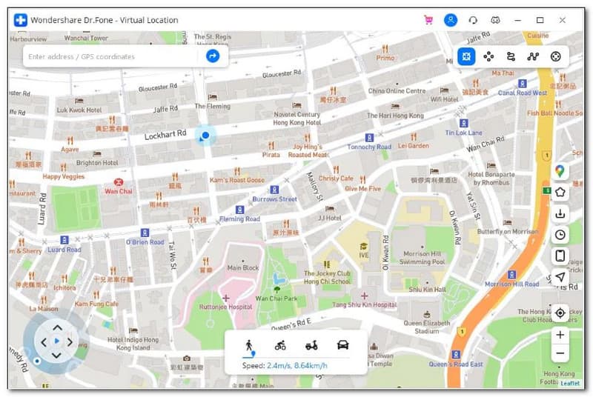Move joystick up arrow
593x397 pixels.
57,328
